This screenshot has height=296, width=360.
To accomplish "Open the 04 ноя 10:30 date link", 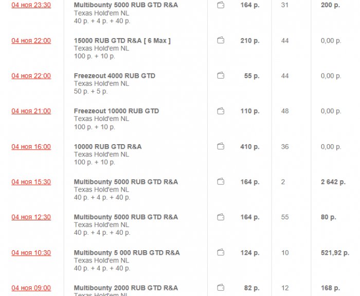I will click(x=31, y=253).
